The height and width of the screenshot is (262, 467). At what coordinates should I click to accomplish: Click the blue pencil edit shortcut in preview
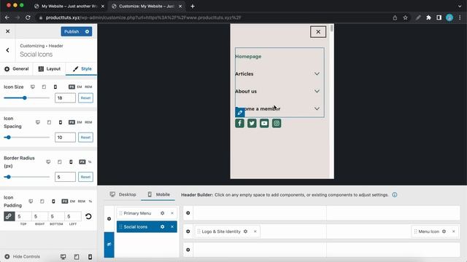pyautogui.click(x=240, y=112)
